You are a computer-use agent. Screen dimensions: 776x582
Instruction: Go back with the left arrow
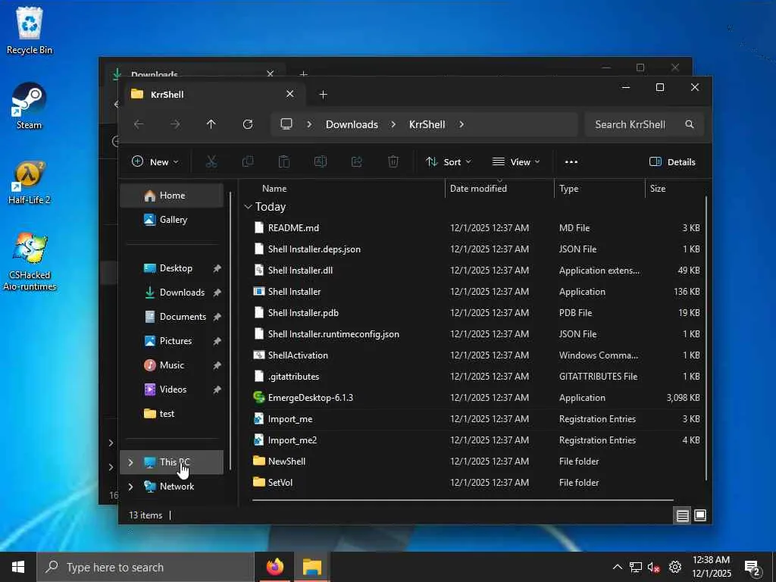tap(139, 124)
